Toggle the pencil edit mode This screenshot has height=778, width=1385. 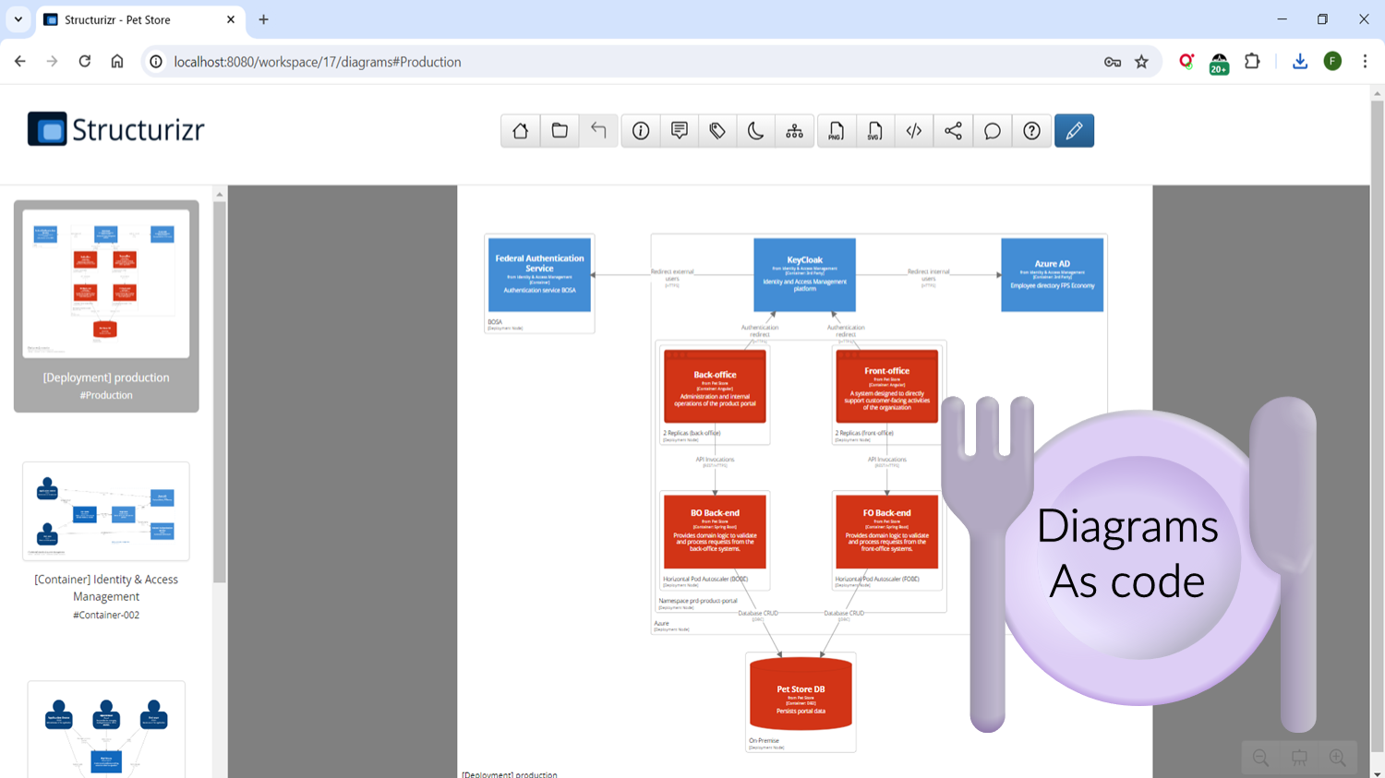[x=1074, y=130]
